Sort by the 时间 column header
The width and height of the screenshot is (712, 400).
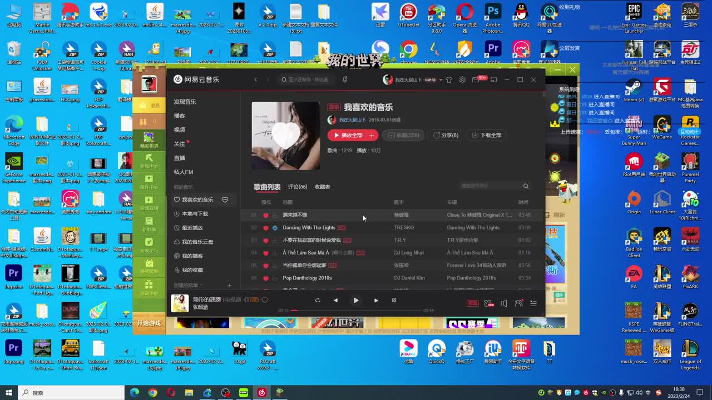point(523,202)
